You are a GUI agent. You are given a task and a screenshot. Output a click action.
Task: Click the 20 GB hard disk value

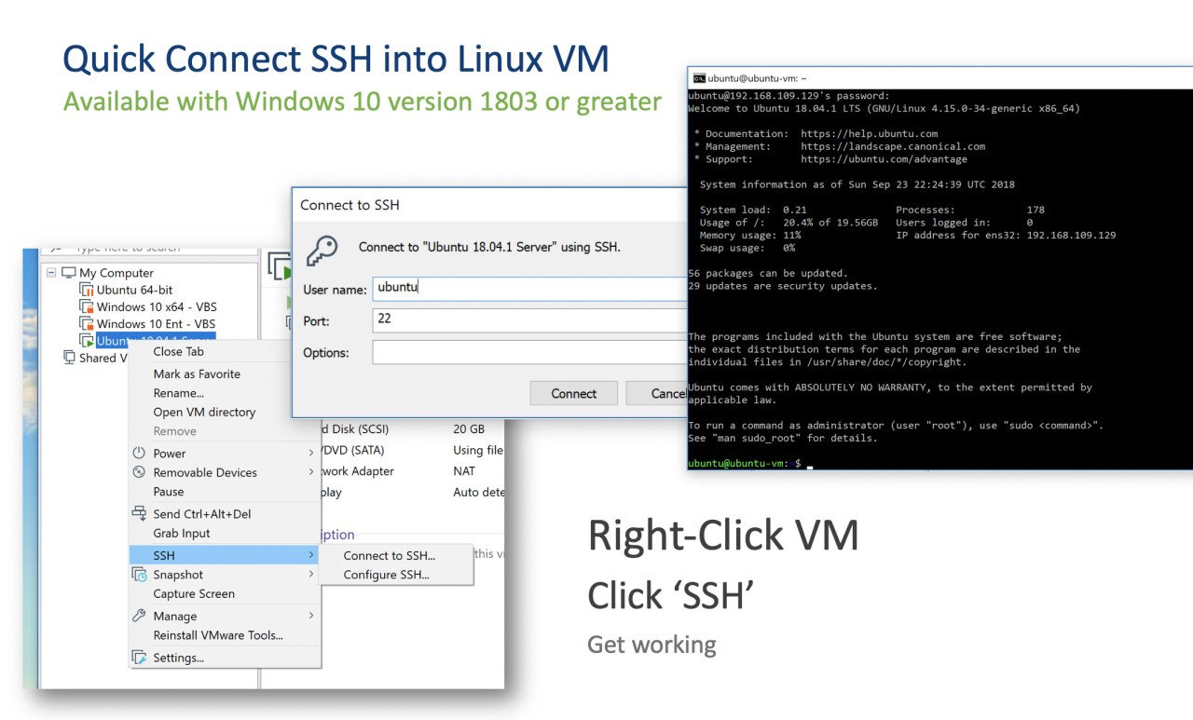[x=469, y=429]
